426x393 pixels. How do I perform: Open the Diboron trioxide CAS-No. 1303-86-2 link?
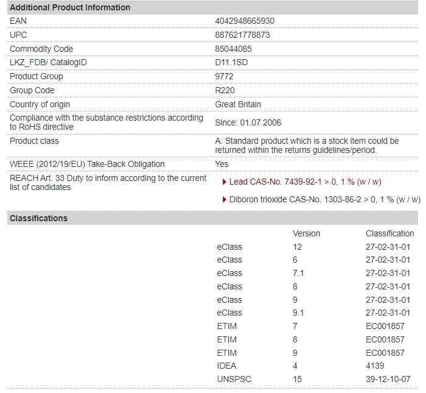pyautogui.click(x=324, y=199)
